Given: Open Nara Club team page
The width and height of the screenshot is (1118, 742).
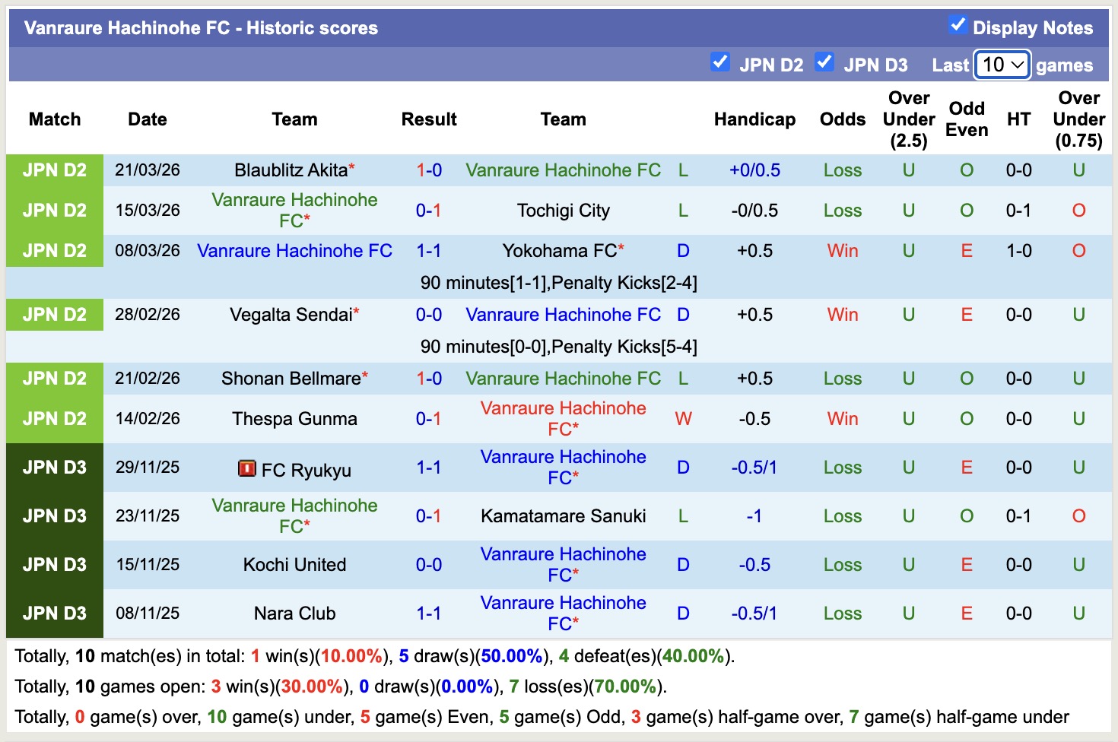Looking at the screenshot, I should coord(294,614).
